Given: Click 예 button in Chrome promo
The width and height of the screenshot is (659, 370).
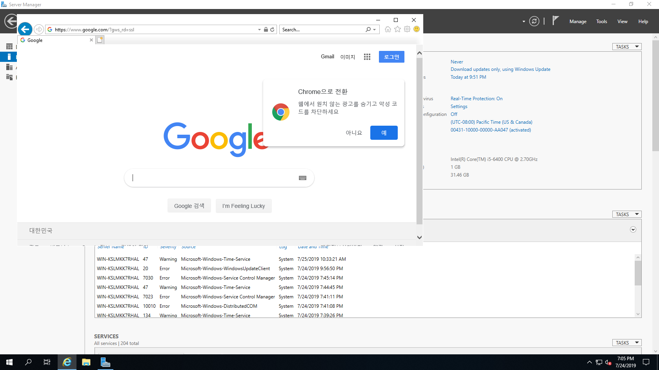Looking at the screenshot, I should pos(384,133).
